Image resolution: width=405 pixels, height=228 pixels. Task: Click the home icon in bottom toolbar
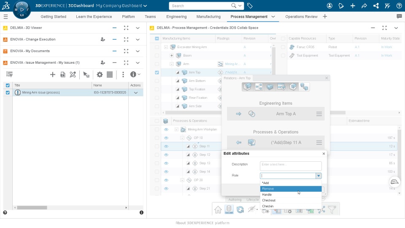[218, 210]
